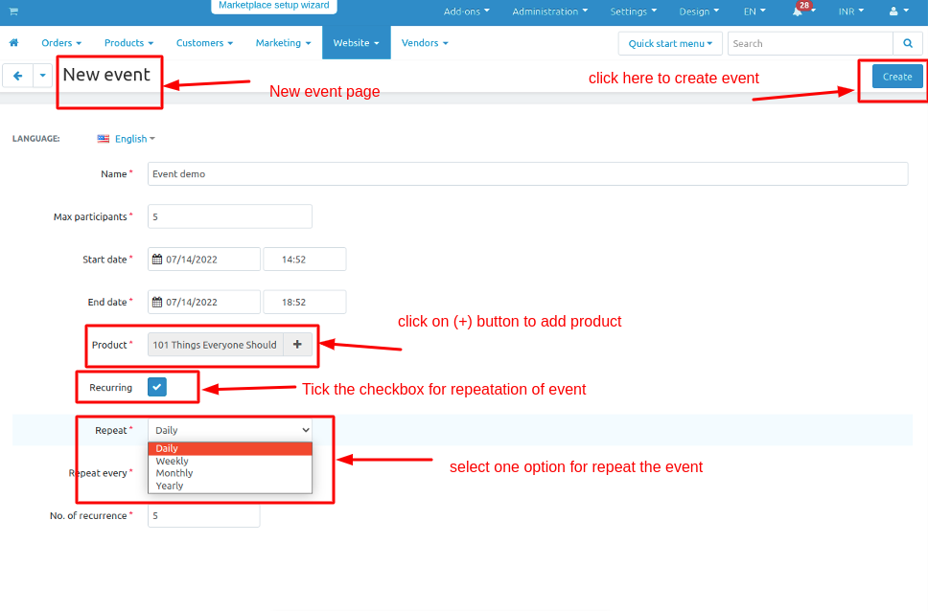The height and width of the screenshot is (611, 928).
Task: Click the End date time field
Action: [x=304, y=303]
